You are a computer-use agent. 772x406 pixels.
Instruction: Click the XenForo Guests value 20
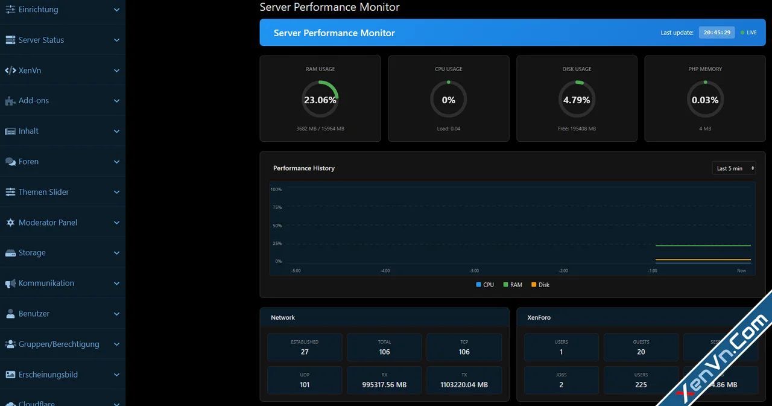(x=641, y=352)
